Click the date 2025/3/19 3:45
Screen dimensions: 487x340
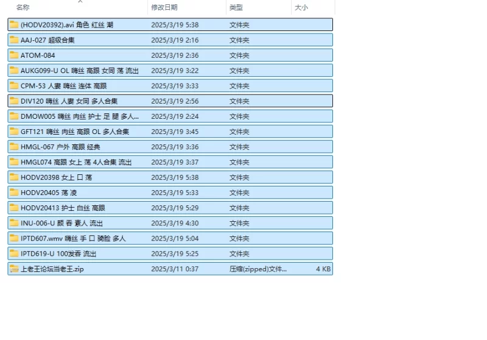(175, 132)
